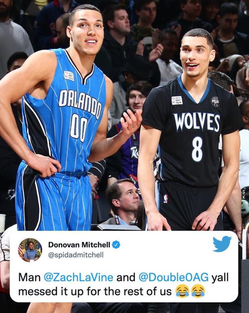
Task: Click the number 8 on black jersey
Action: (x=197, y=149)
